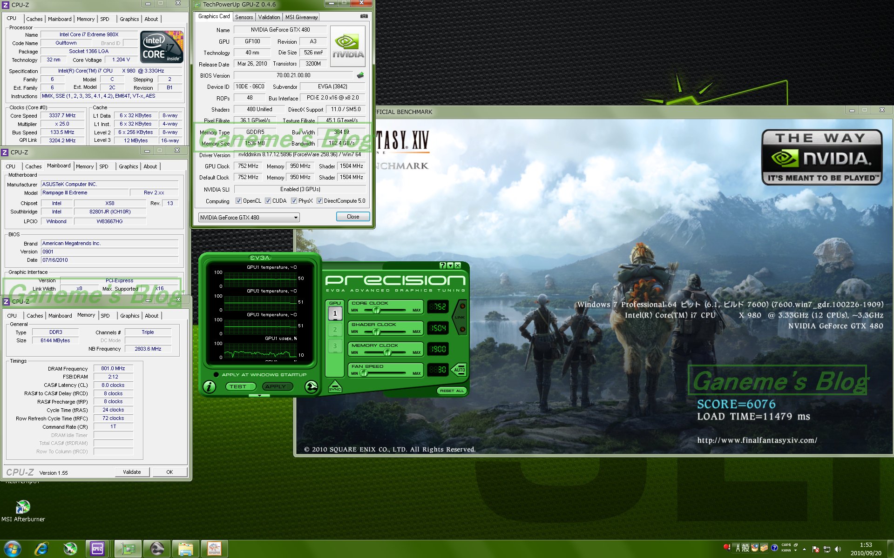Uncheck the PhysX checkbox

pyautogui.click(x=294, y=201)
